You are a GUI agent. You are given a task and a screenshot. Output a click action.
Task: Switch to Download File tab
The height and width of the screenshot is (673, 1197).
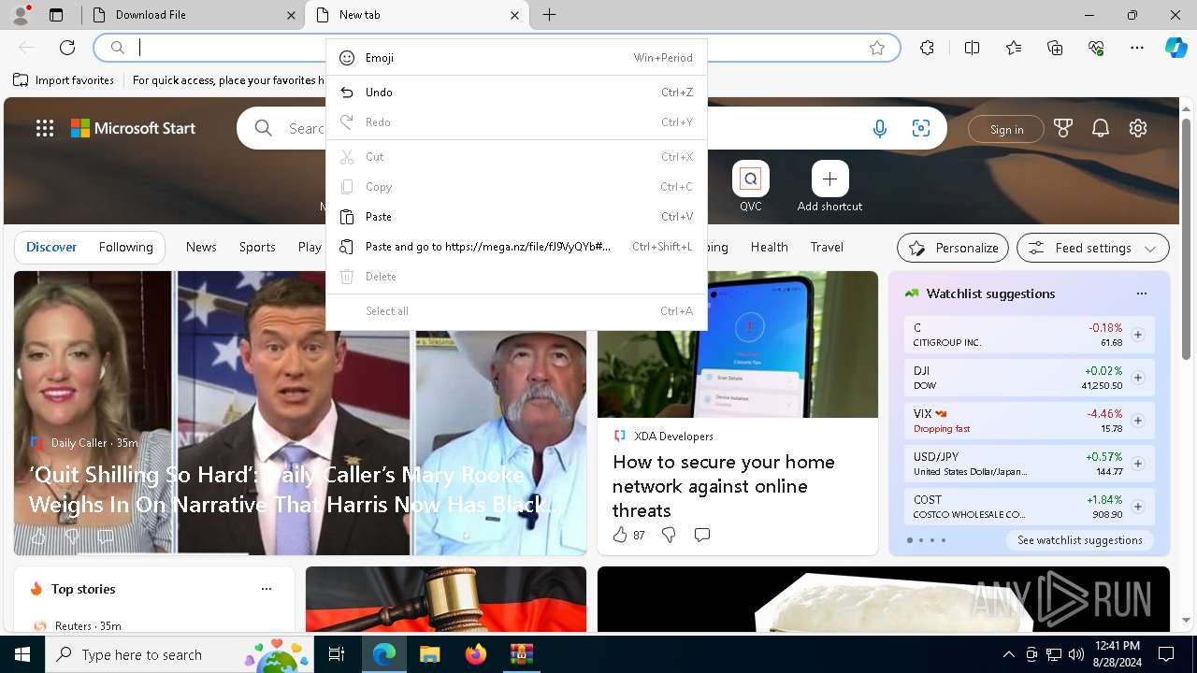[193, 15]
